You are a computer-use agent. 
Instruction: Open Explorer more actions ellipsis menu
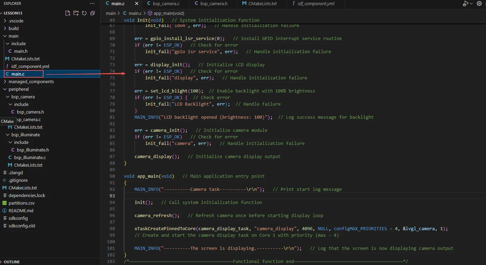[92, 3]
